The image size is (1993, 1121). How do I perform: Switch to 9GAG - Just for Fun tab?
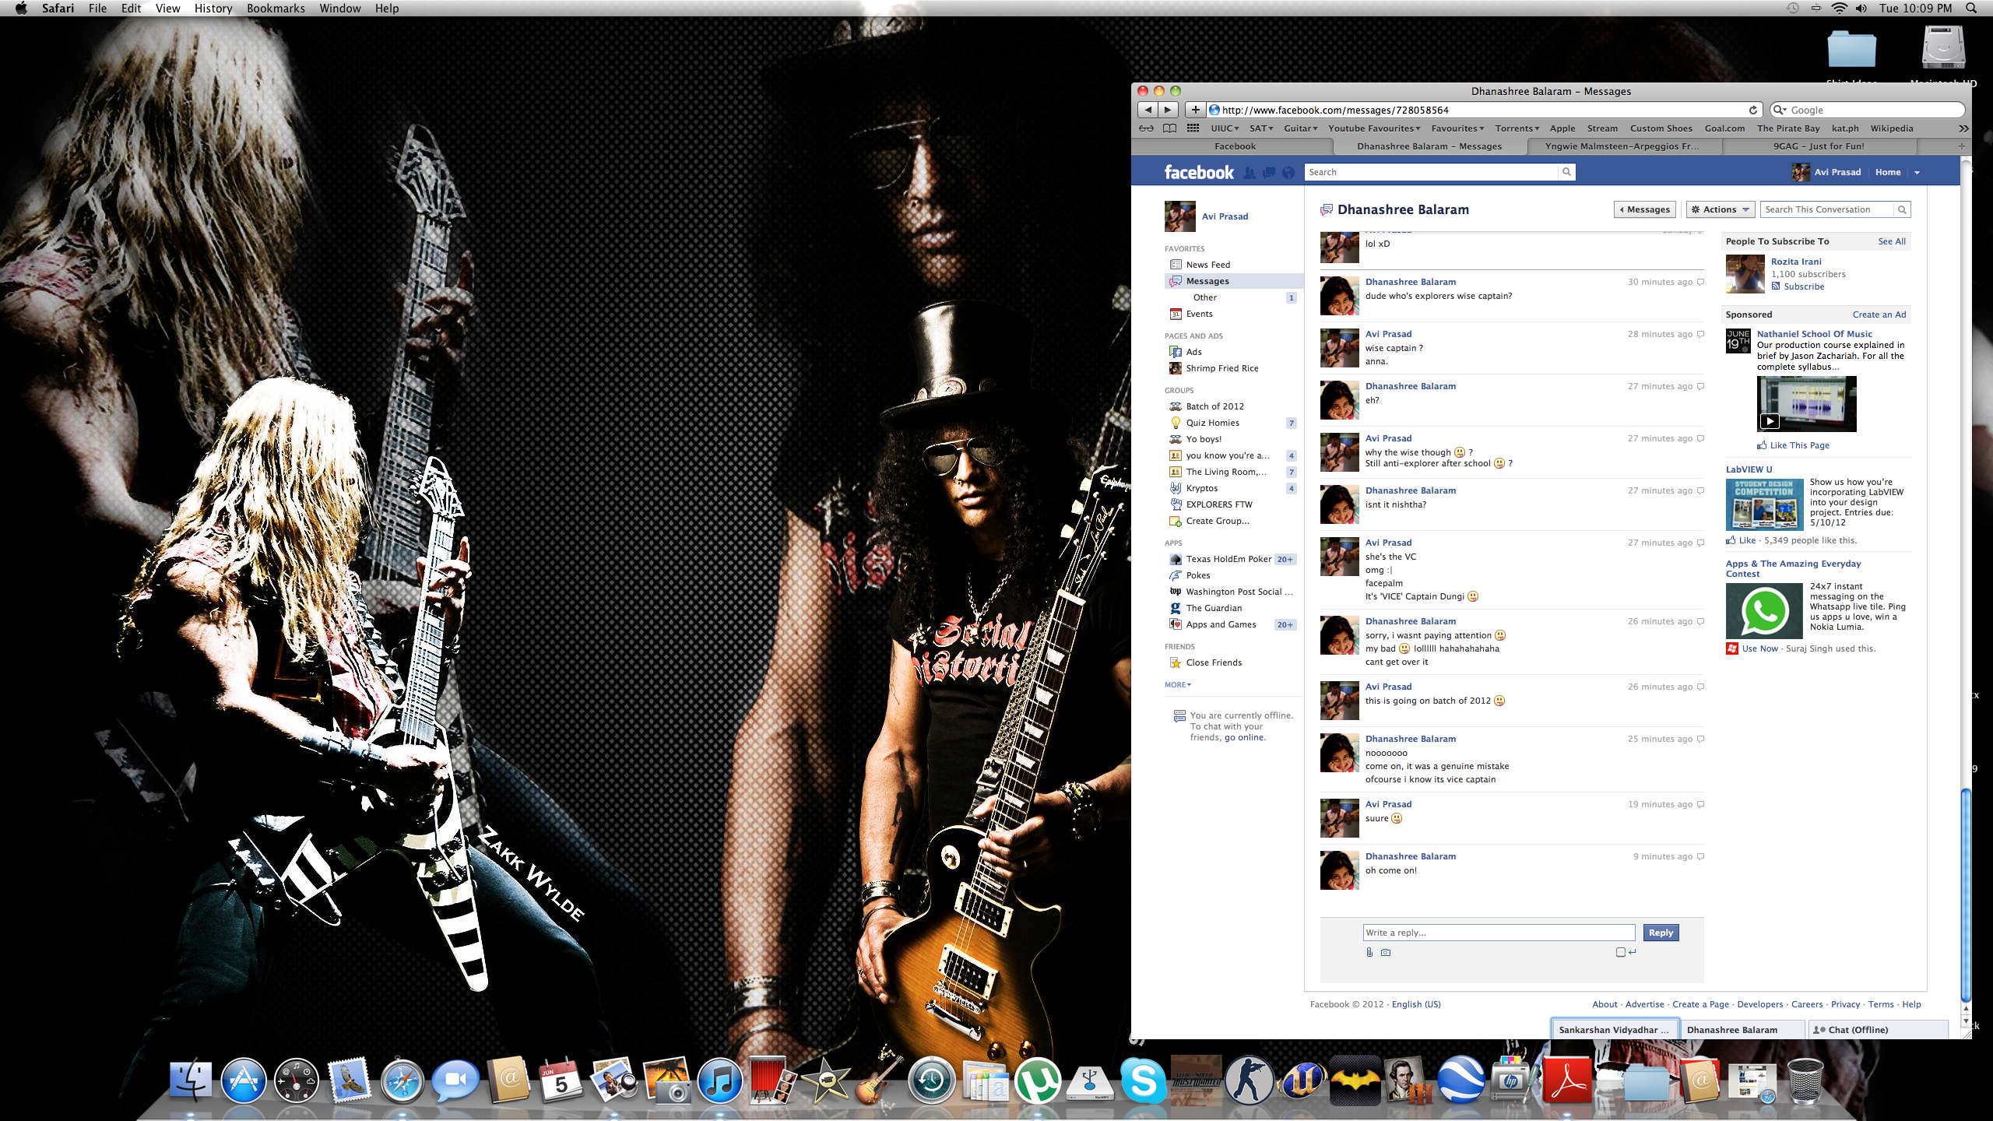(1819, 146)
